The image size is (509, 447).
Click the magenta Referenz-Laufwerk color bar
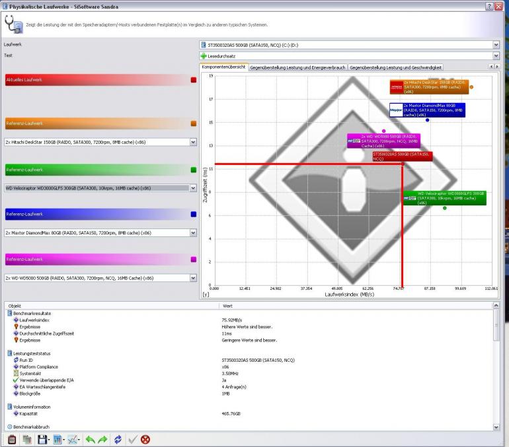pos(97,259)
